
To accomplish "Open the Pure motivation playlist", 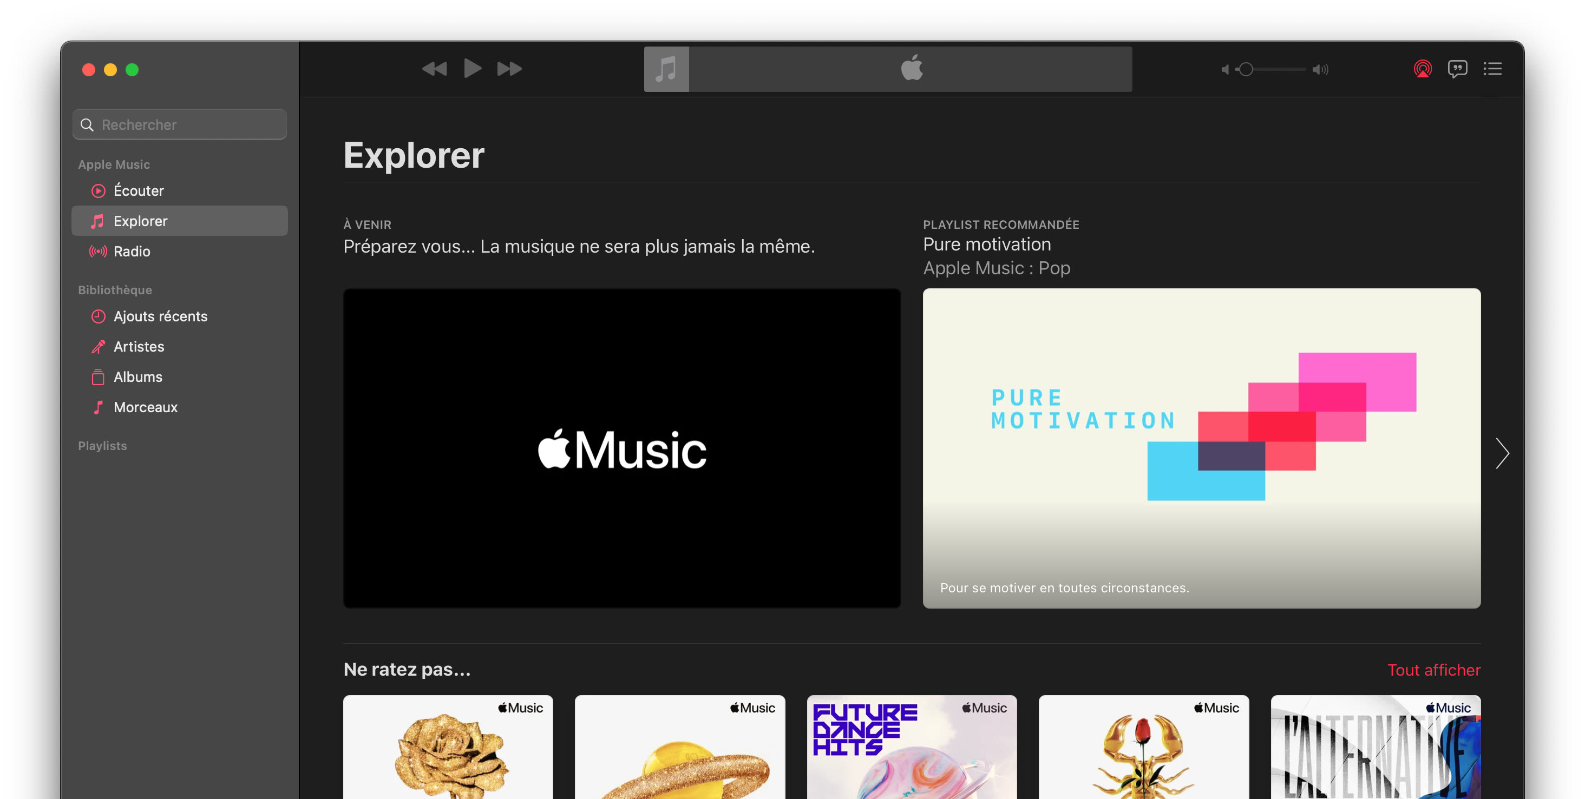I will pyautogui.click(x=1201, y=448).
